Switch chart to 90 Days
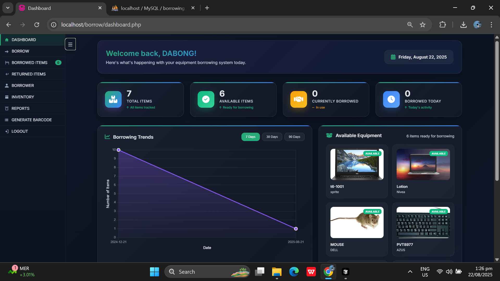500x281 pixels. point(294,137)
